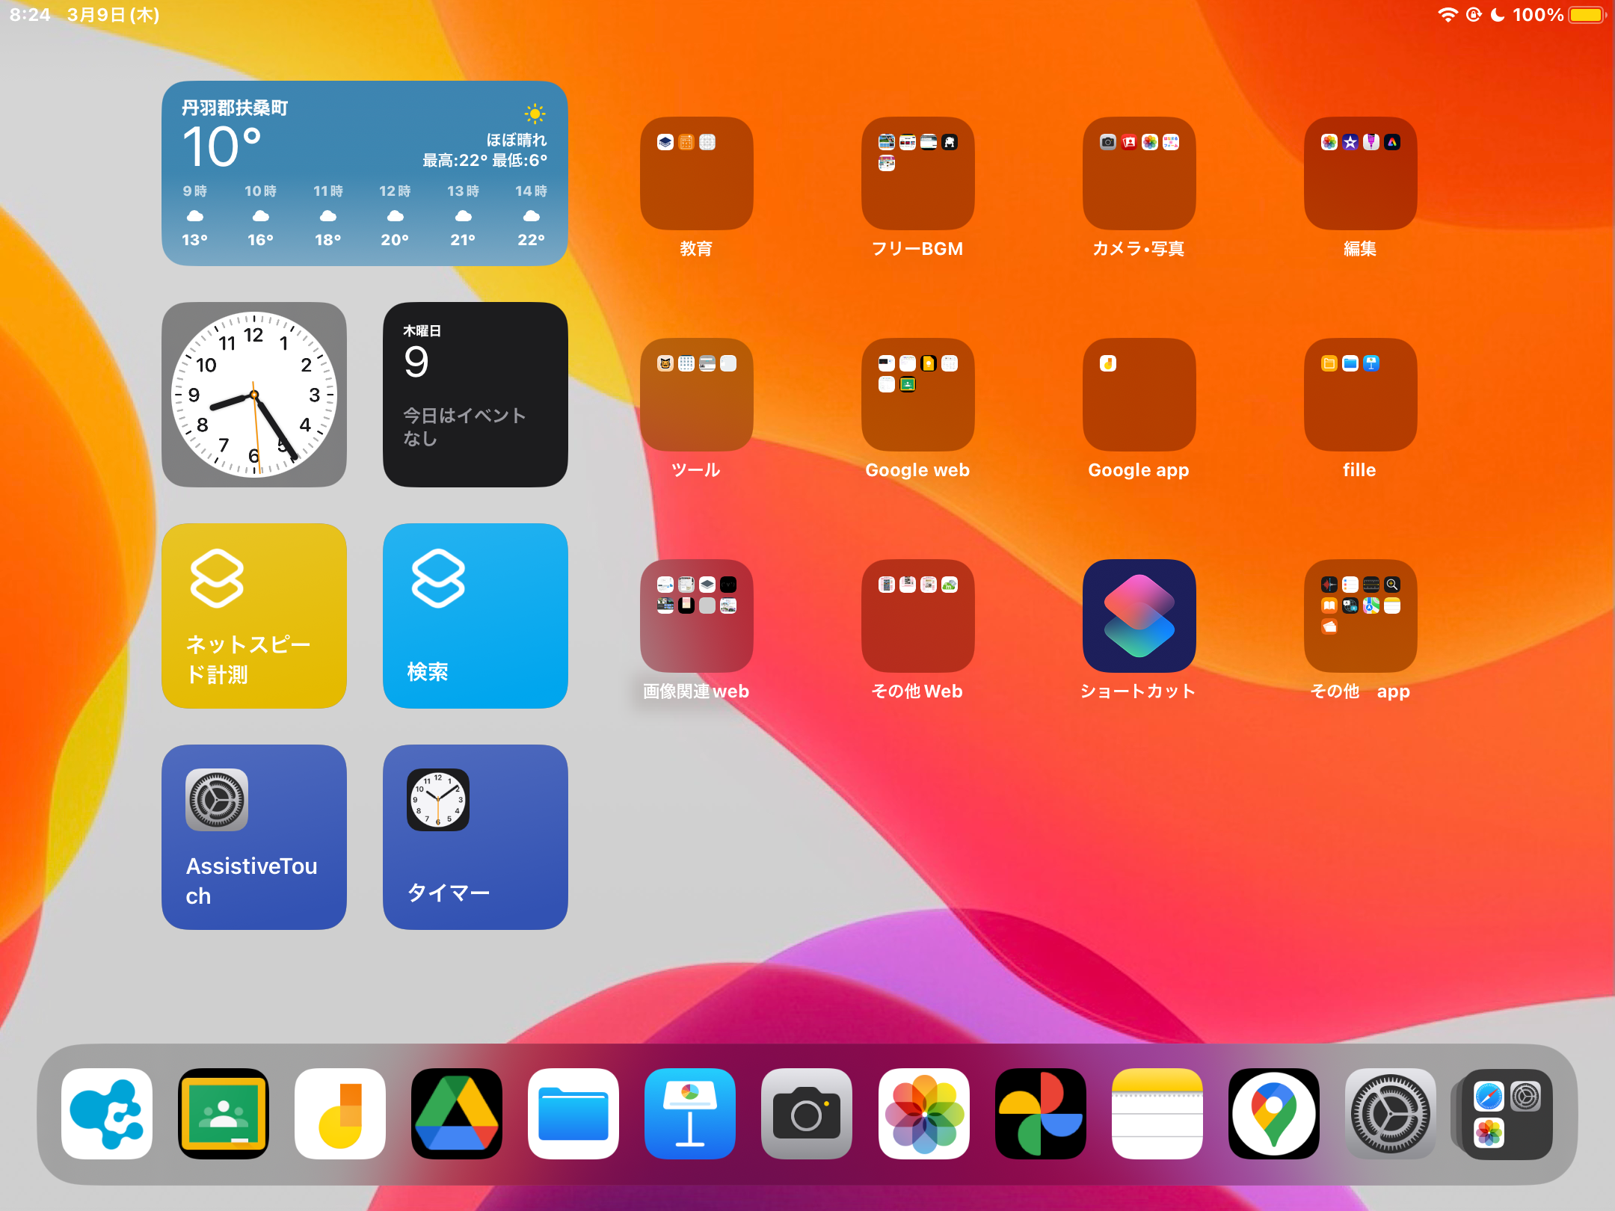Open the Google Classroom app in dock
Screen dimensions: 1615x1211
[224, 1114]
